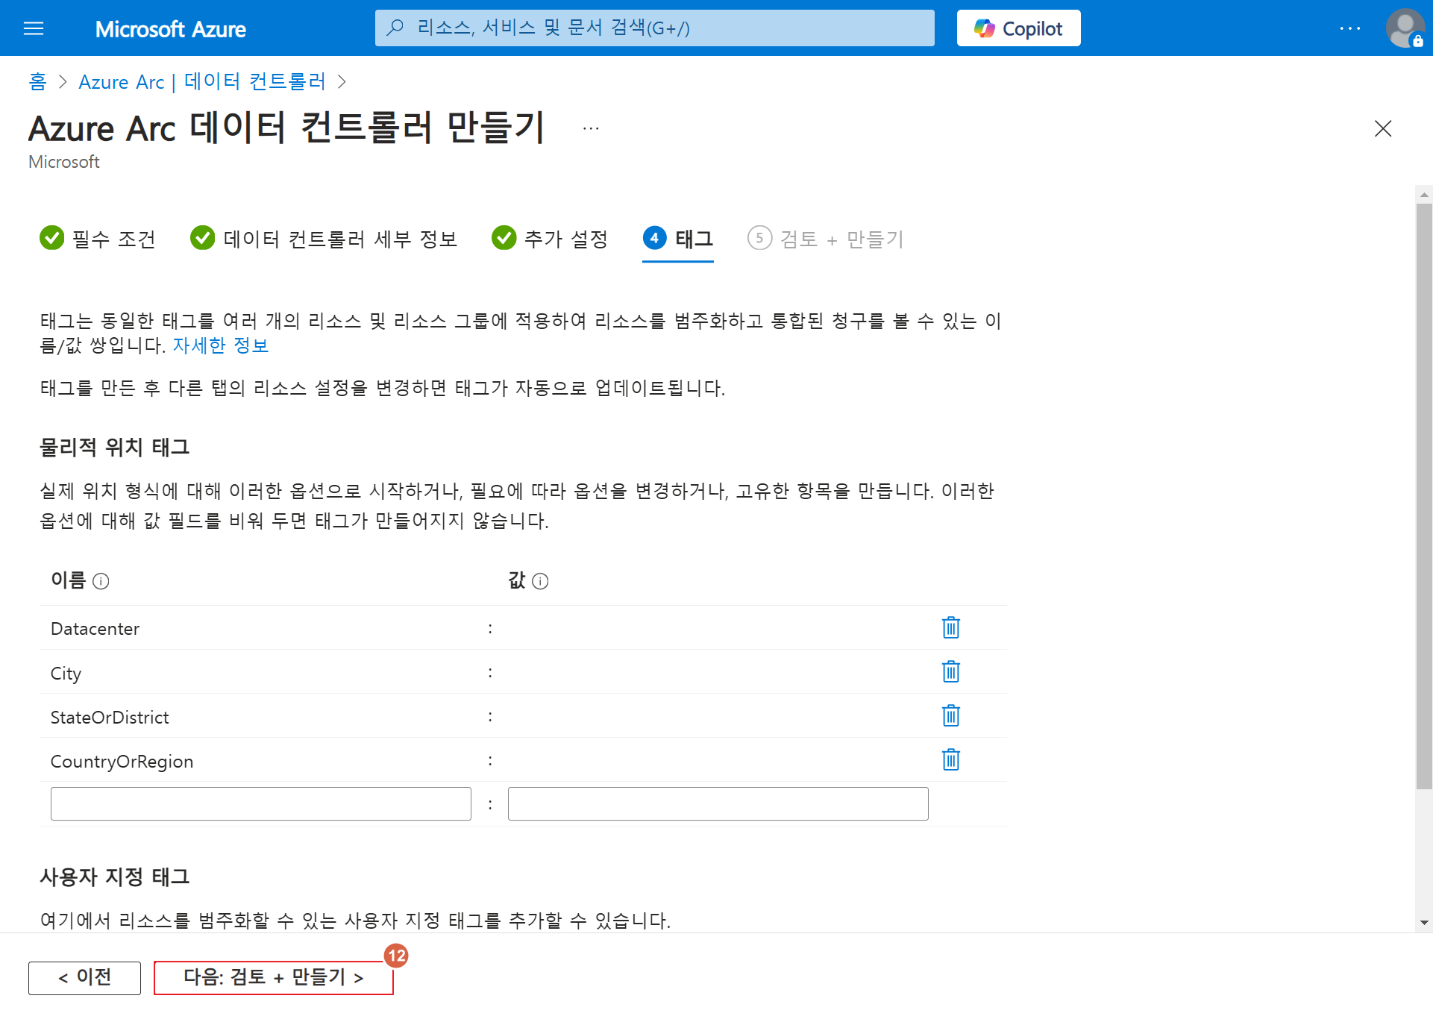The height and width of the screenshot is (1022, 1433).
Task: Open the Copilot assistant
Action: pos(1018,28)
